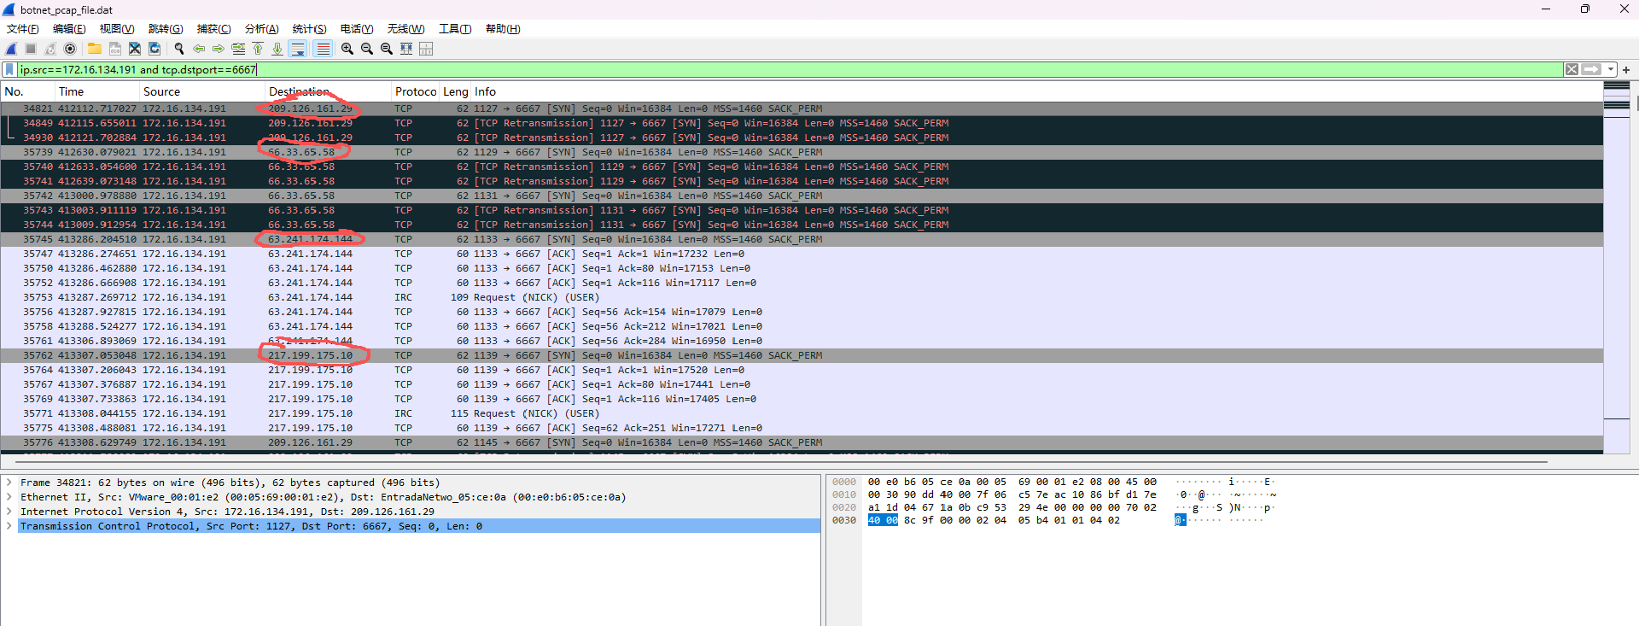Open the filter history dropdown arrow

pyautogui.click(x=1610, y=69)
